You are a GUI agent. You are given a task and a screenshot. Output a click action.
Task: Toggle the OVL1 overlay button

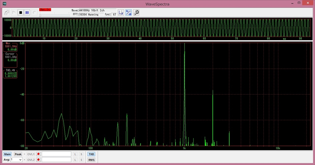[x=31, y=154]
